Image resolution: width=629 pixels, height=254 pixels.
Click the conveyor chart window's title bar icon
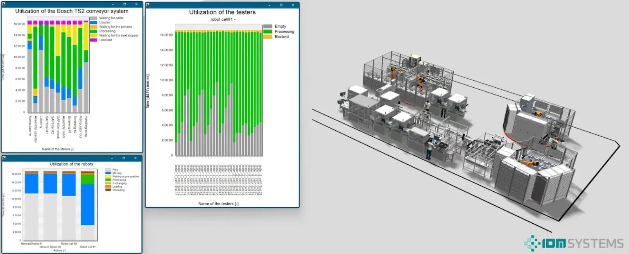(x=4, y=5)
